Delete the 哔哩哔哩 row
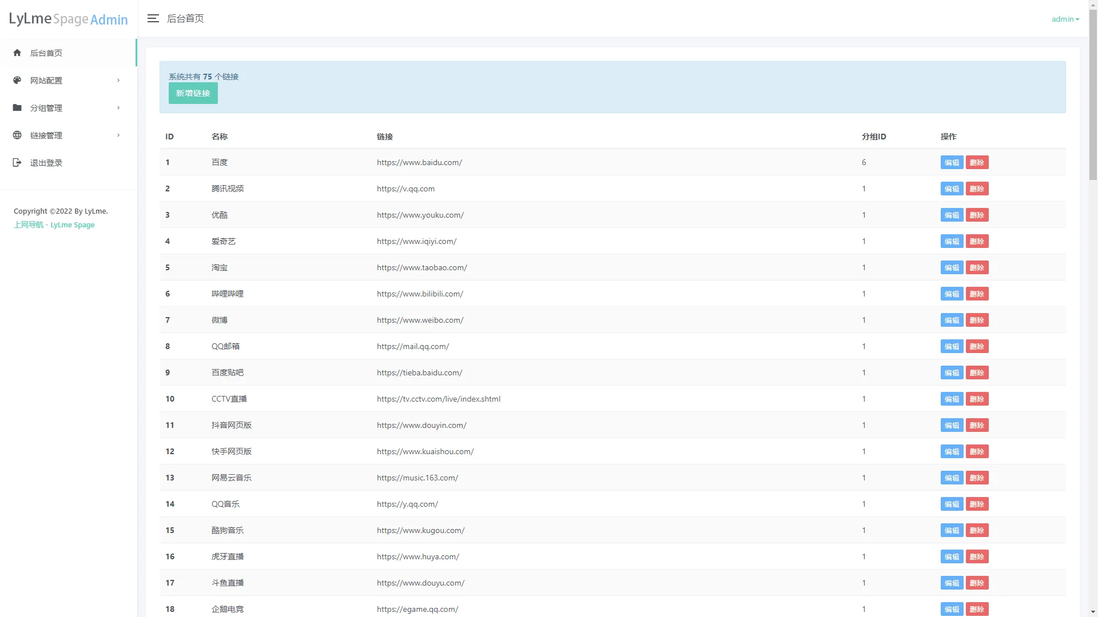1098x617 pixels. coord(977,294)
